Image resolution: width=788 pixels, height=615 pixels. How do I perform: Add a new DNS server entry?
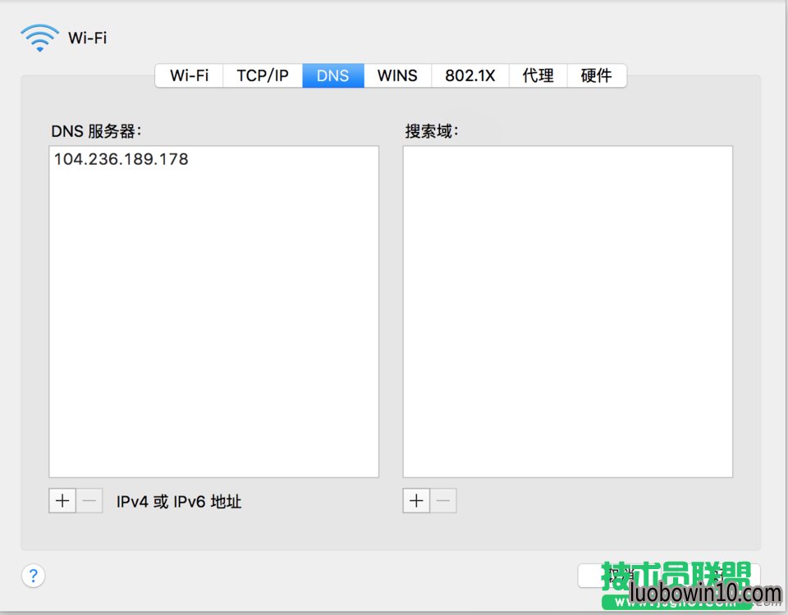pos(62,501)
